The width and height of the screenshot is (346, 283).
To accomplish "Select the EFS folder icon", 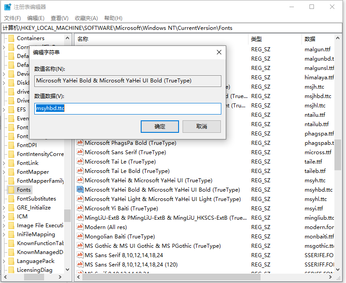I will [11, 110].
